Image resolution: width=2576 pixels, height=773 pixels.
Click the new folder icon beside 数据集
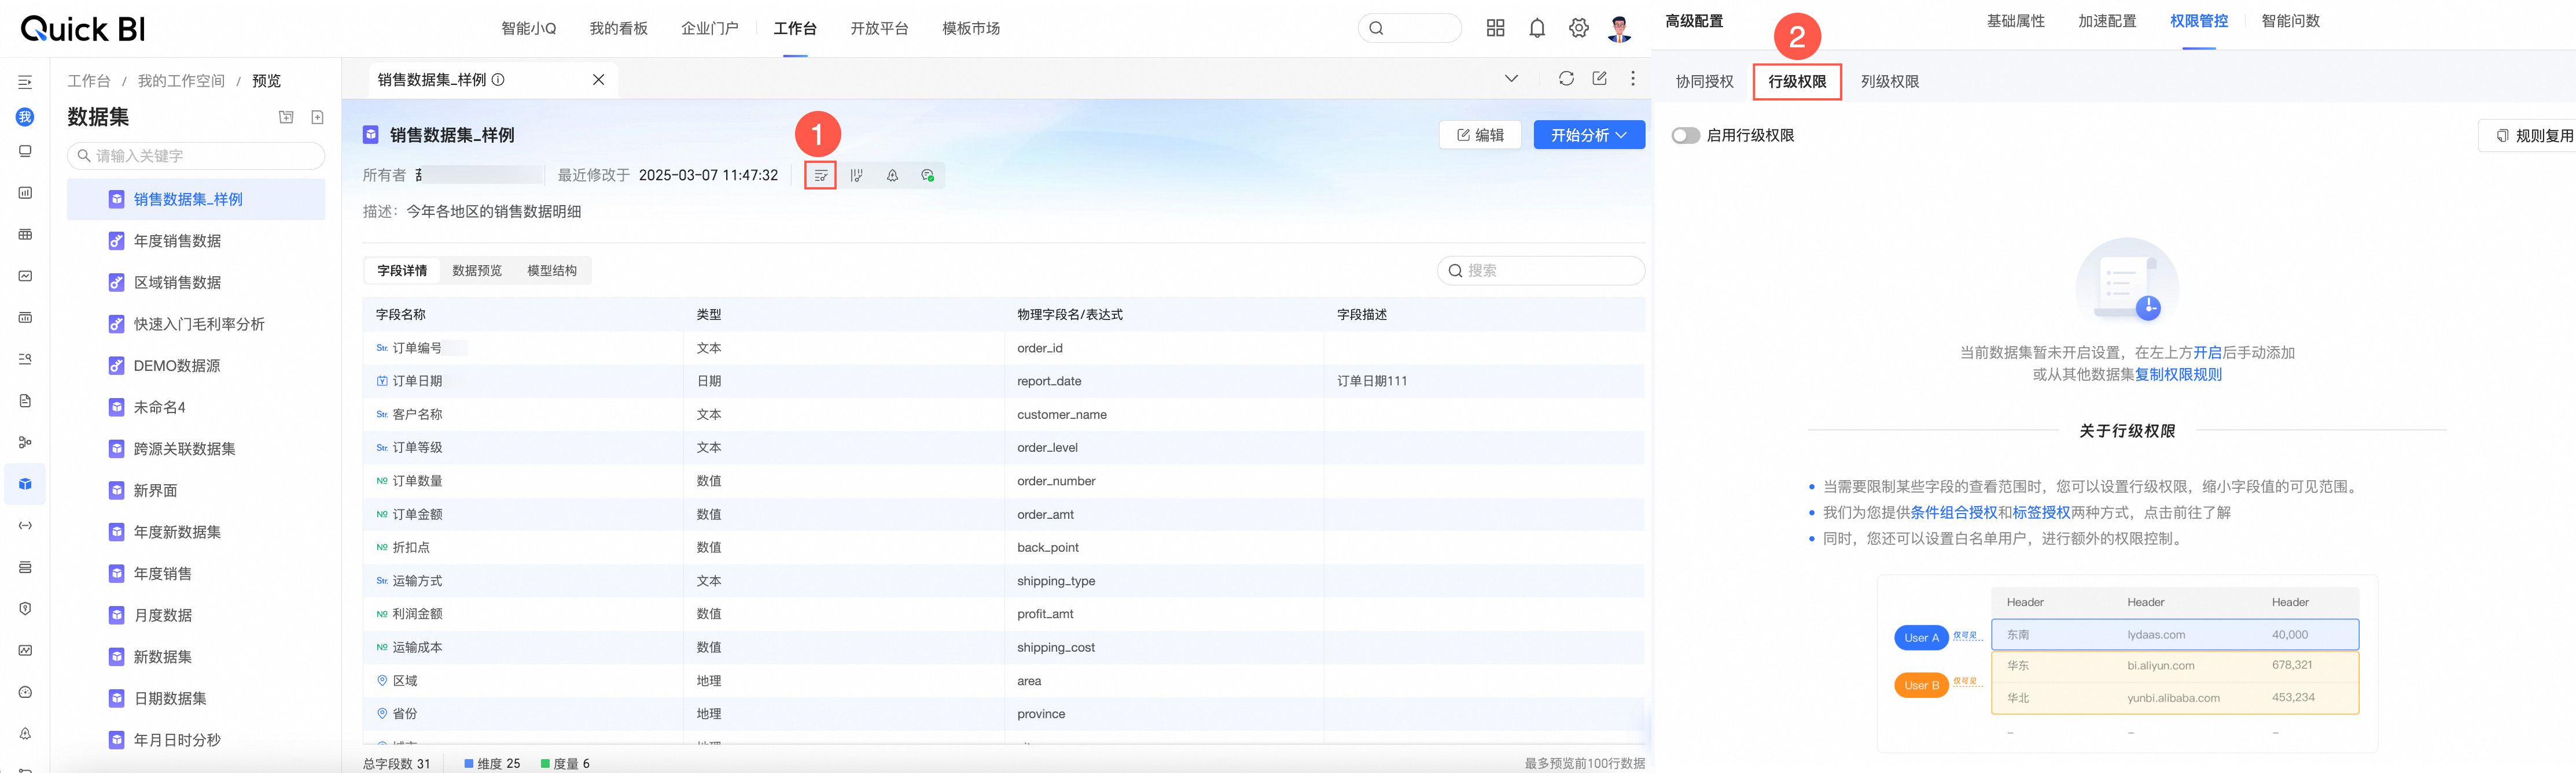pos(286,118)
